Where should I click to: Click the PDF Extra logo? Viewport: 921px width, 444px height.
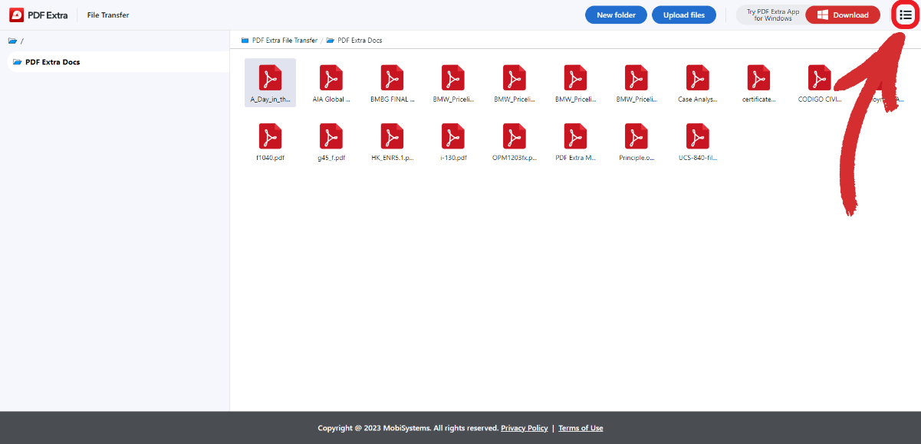pyautogui.click(x=38, y=15)
